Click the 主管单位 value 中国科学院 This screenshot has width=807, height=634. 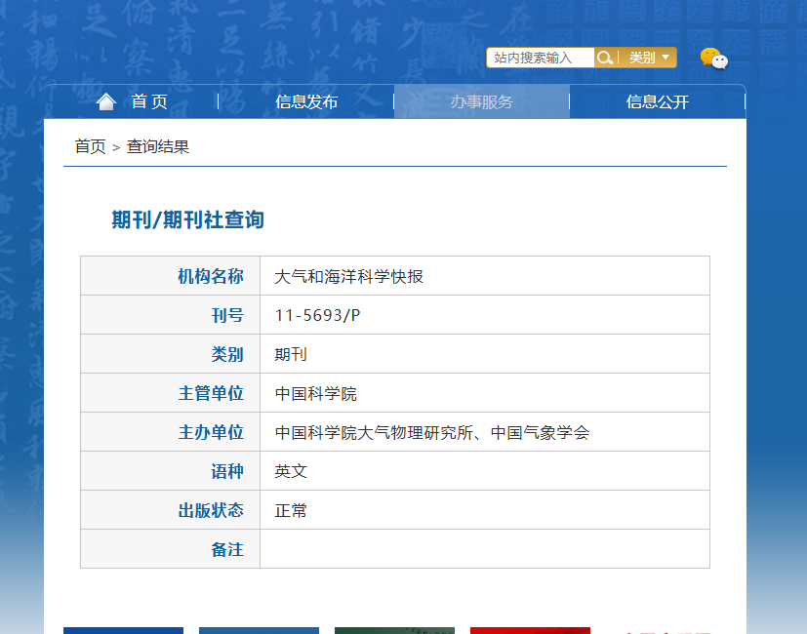[x=315, y=394]
